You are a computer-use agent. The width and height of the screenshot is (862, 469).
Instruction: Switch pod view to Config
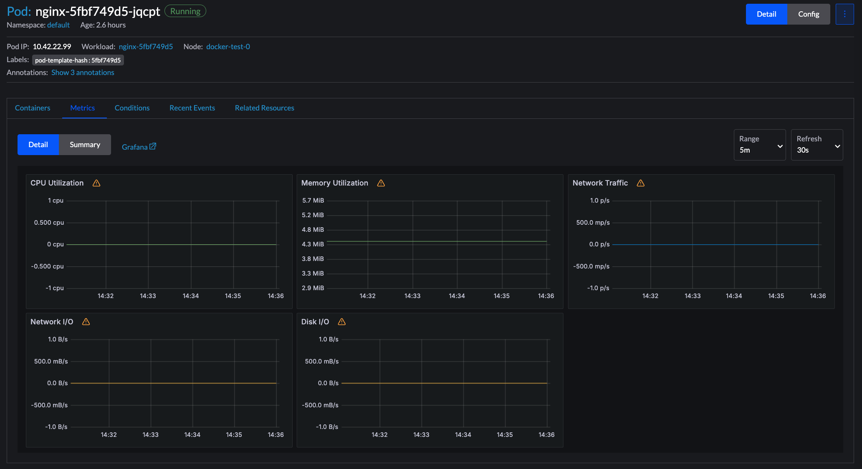[808, 14]
